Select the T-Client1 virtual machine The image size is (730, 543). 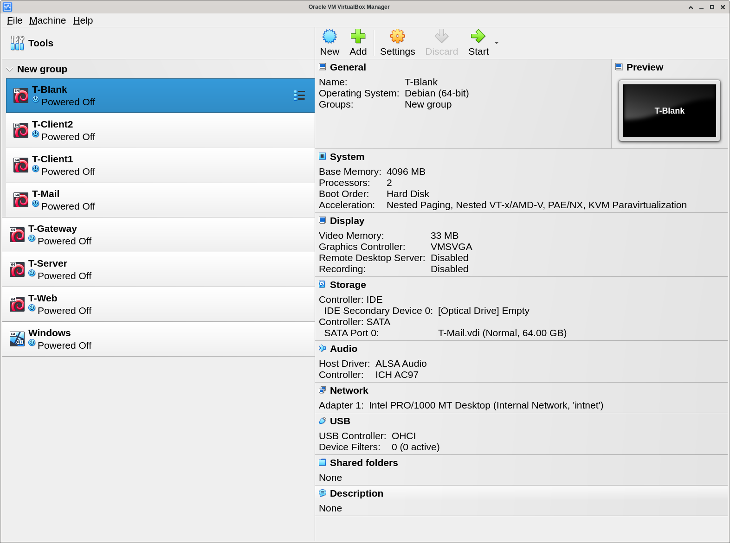point(160,165)
